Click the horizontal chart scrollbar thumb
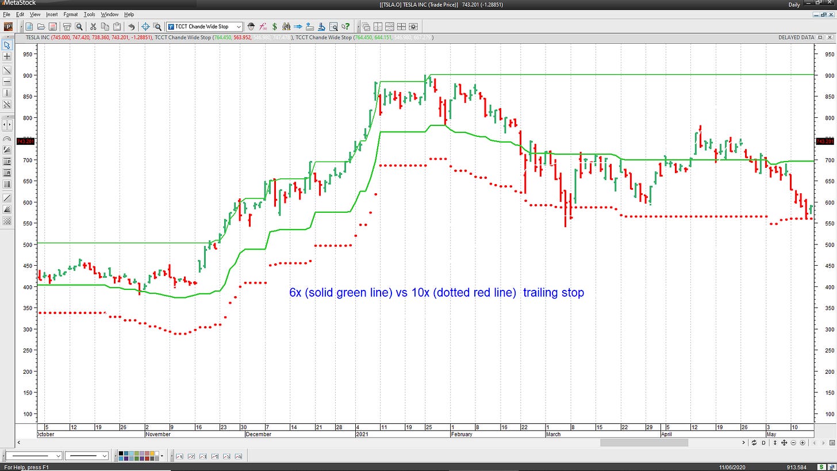Image resolution: width=837 pixels, height=471 pixels. pos(644,442)
